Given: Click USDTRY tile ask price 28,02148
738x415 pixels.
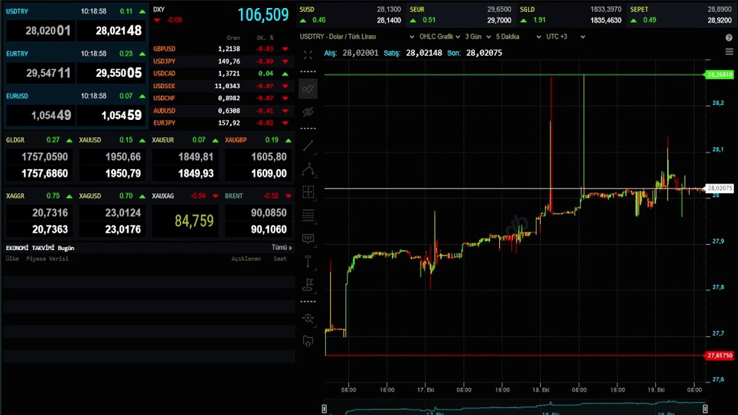Looking at the screenshot, I should (110, 31).
